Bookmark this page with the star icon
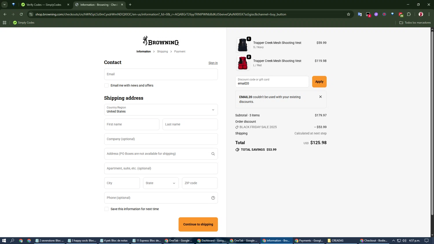This screenshot has width=434, height=244. point(348,14)
